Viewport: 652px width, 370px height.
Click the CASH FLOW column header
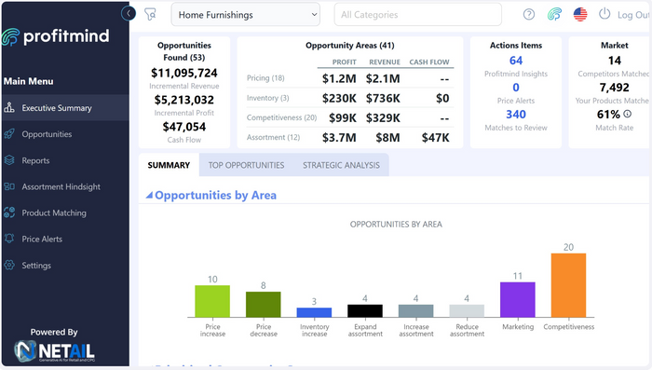tap(429, 62)
